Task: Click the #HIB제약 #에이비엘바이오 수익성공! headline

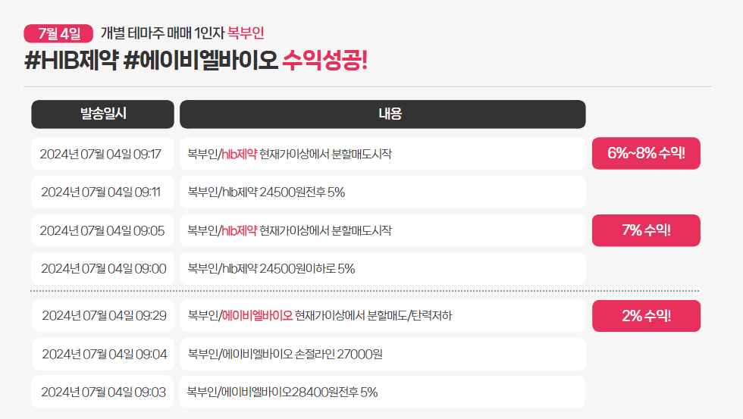Action: point(196,61)
